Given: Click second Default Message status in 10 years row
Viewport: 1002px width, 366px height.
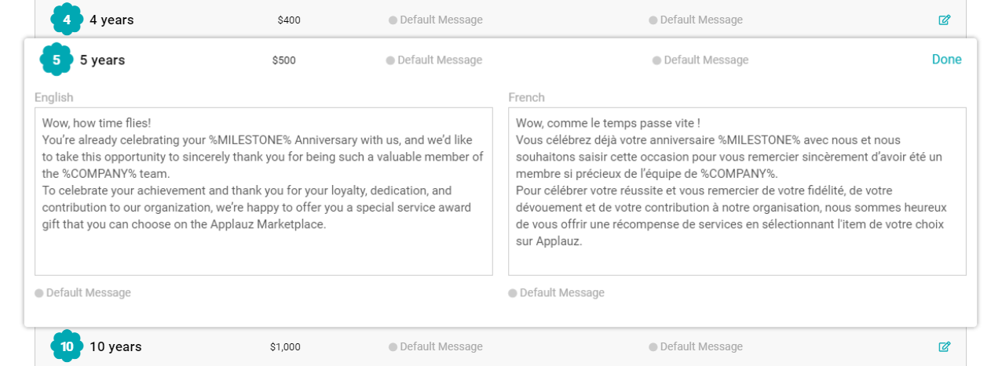Looking at the screenshot, I should pos(695,346).
